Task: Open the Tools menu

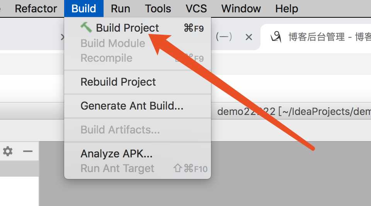Action: coord(158,8)
